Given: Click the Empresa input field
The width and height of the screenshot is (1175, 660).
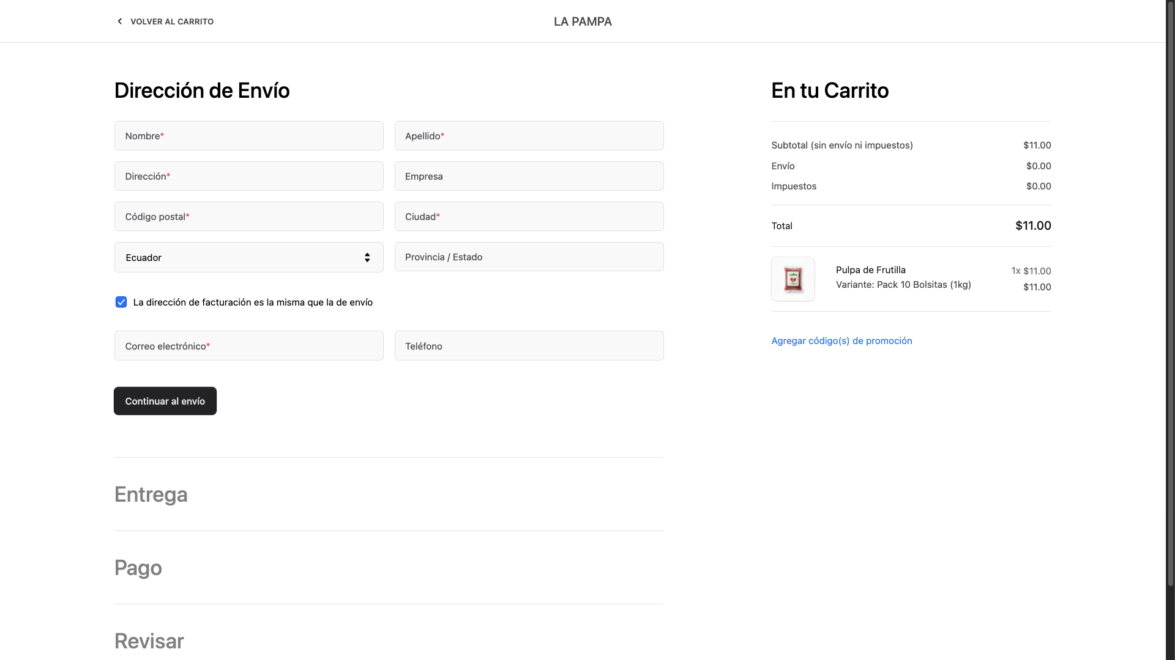Looking at the screenshot, I should 529,176.
